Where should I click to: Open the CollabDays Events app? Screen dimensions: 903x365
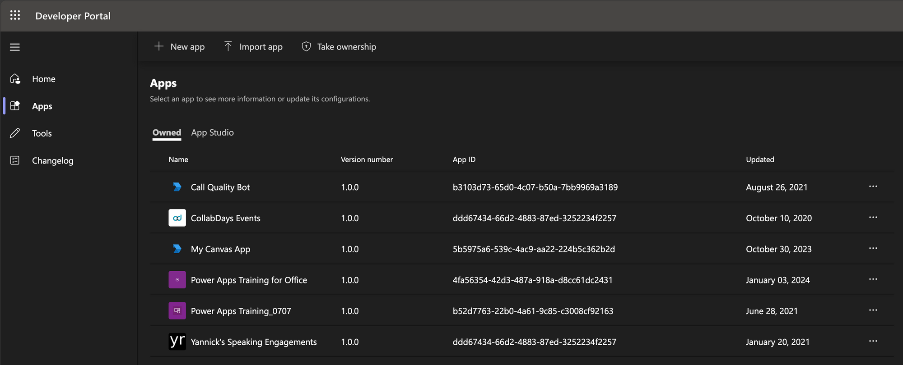pos(226,218)
